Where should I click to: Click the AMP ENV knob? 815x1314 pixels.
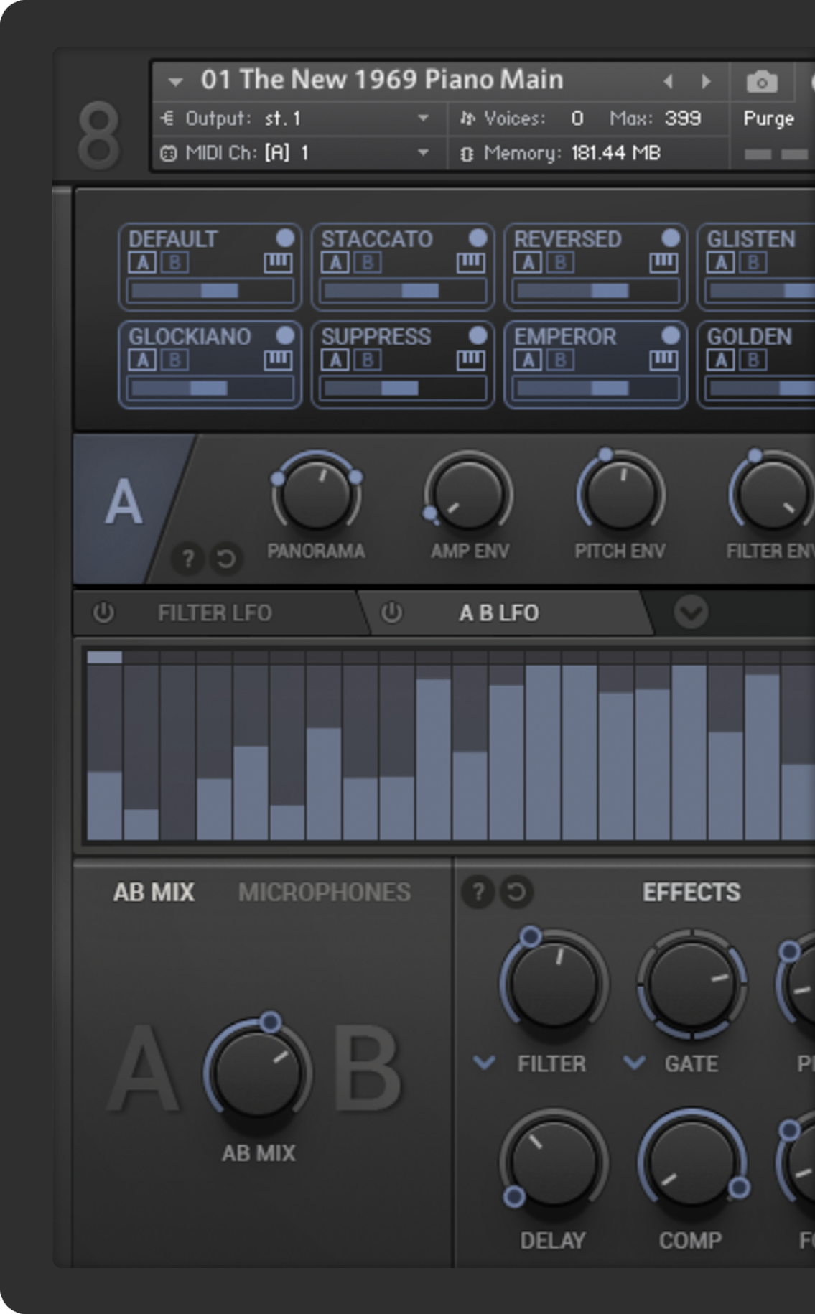point(468,495)
